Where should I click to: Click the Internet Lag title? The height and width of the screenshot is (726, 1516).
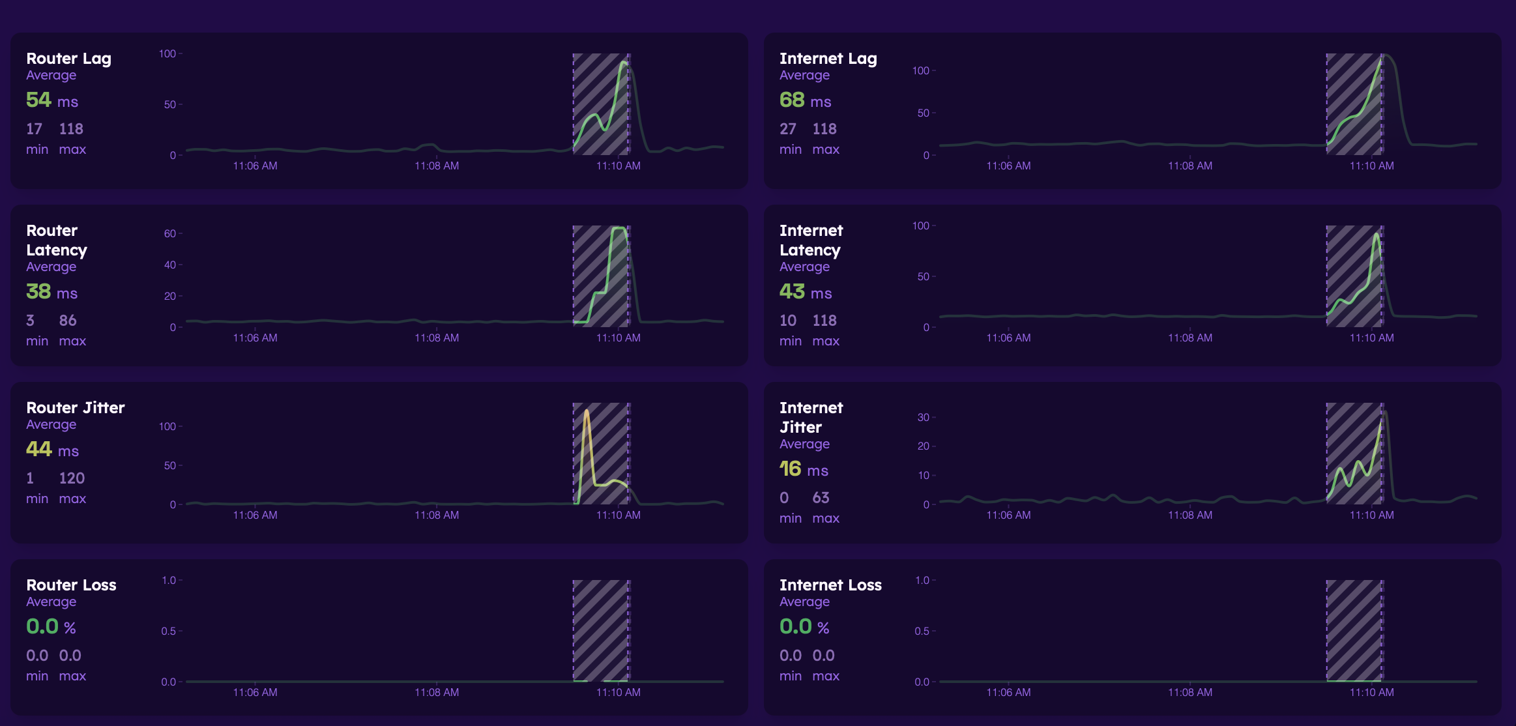tap(828, 59)
